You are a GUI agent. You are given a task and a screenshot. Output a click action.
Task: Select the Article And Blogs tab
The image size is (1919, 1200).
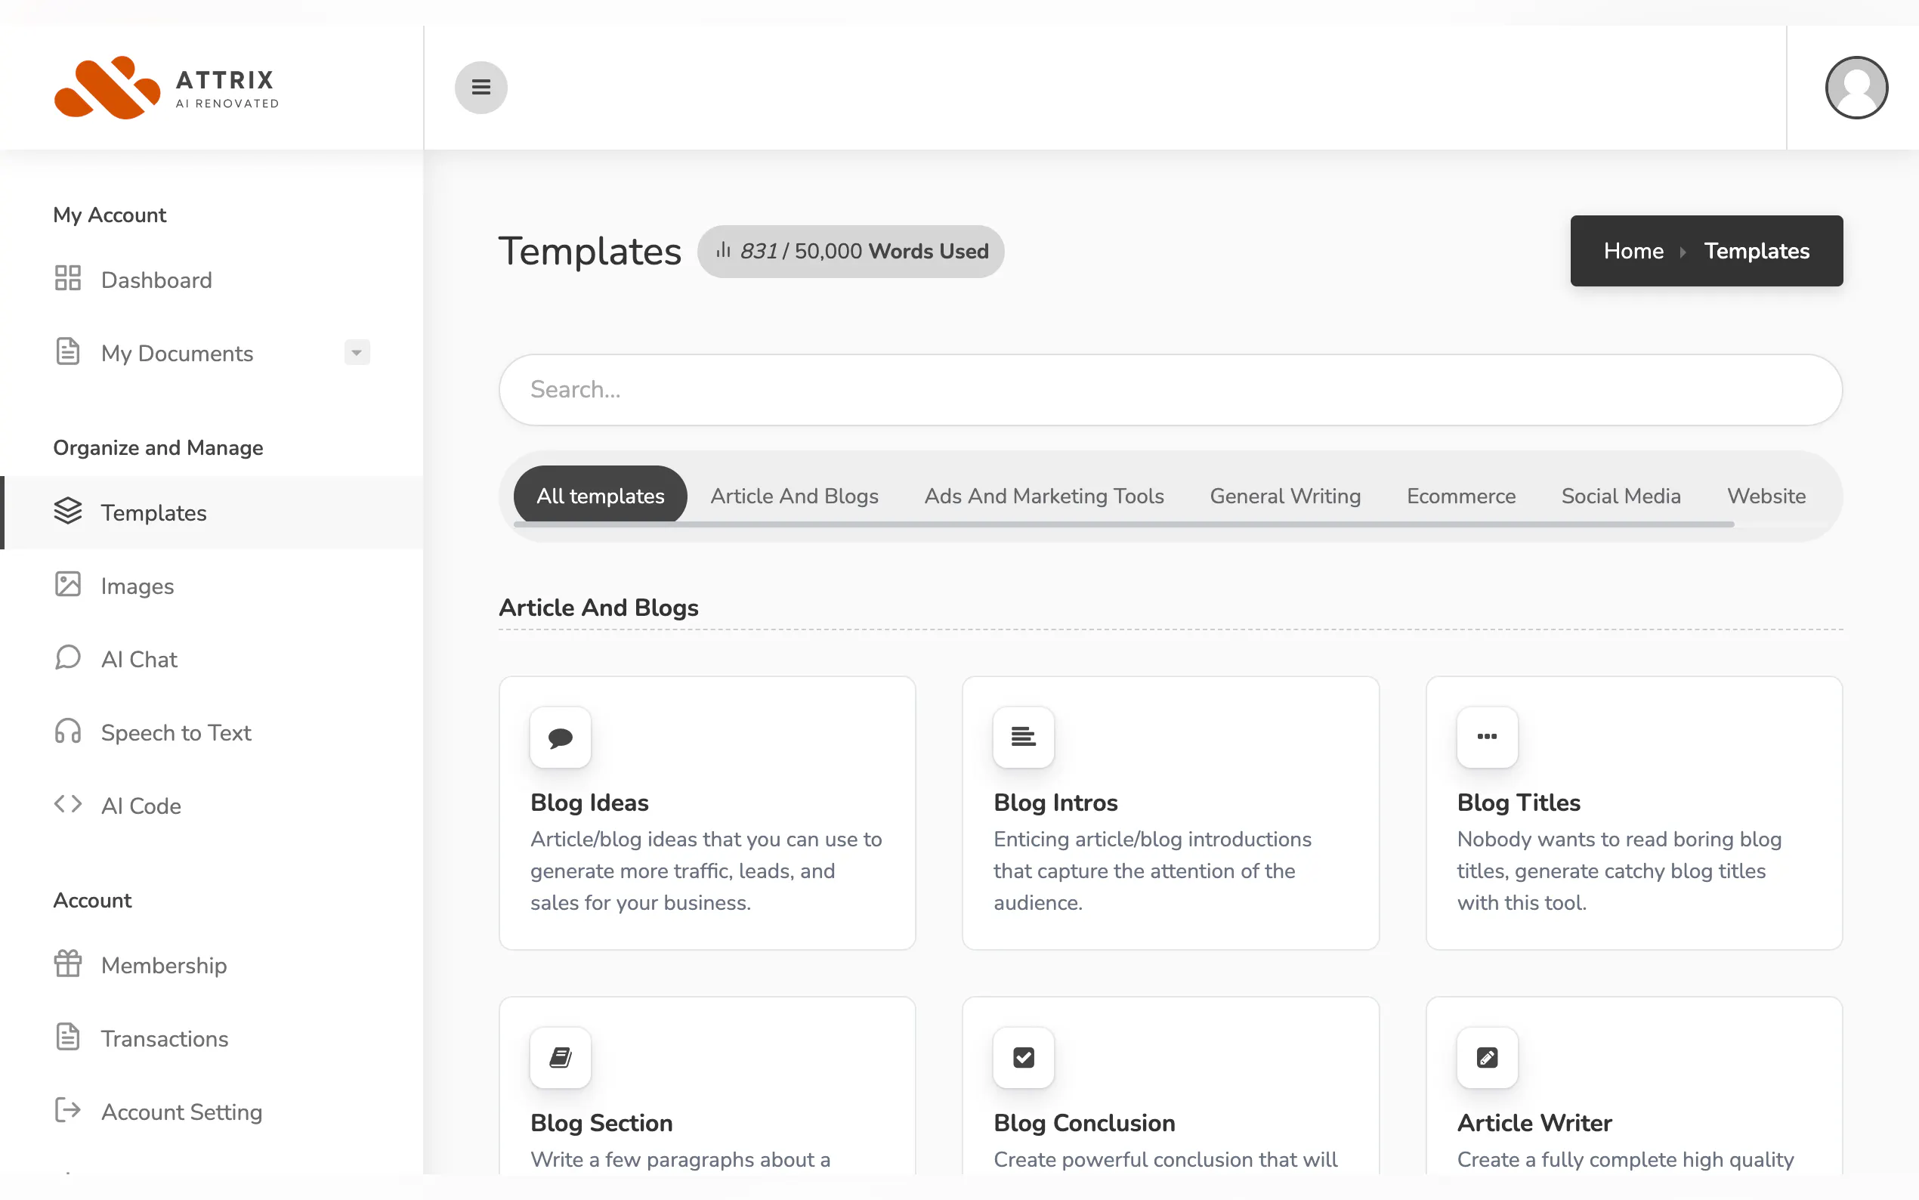click(793, 496)
